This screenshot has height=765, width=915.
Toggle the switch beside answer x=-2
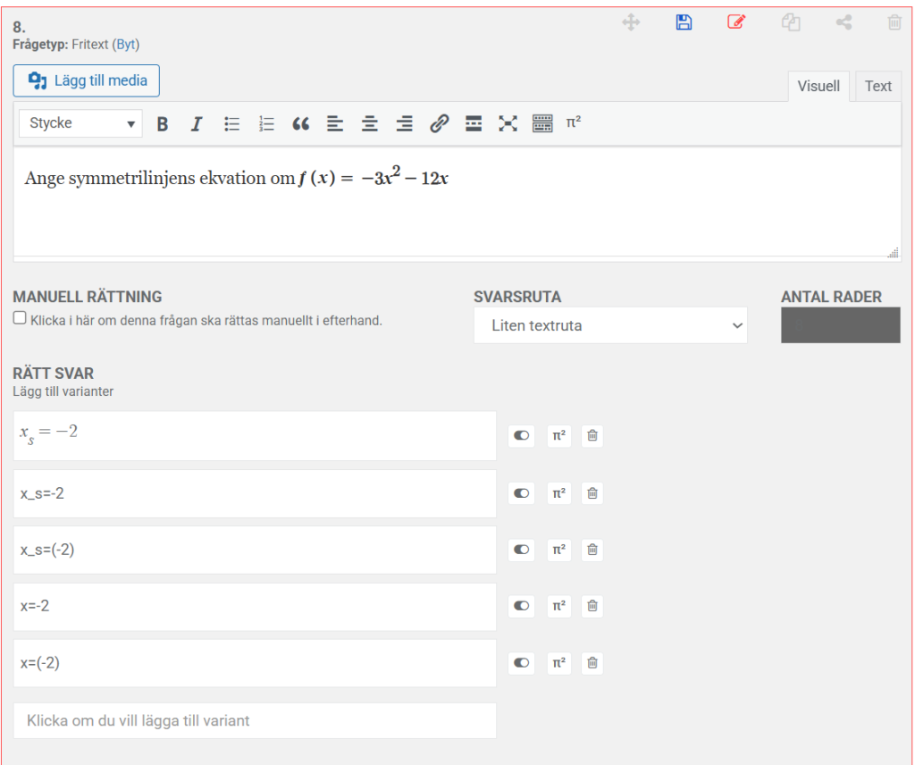(x=521, y=606)
